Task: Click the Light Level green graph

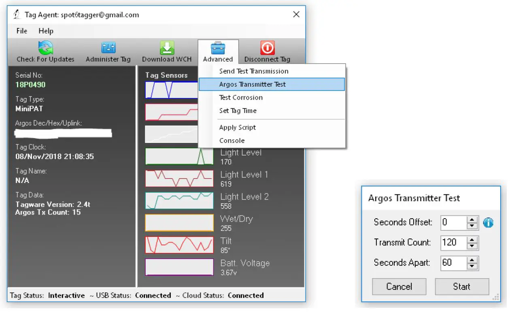Action: pos(179,156)
